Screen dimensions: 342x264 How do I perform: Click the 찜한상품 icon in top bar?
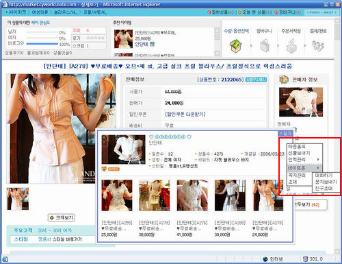209,12
